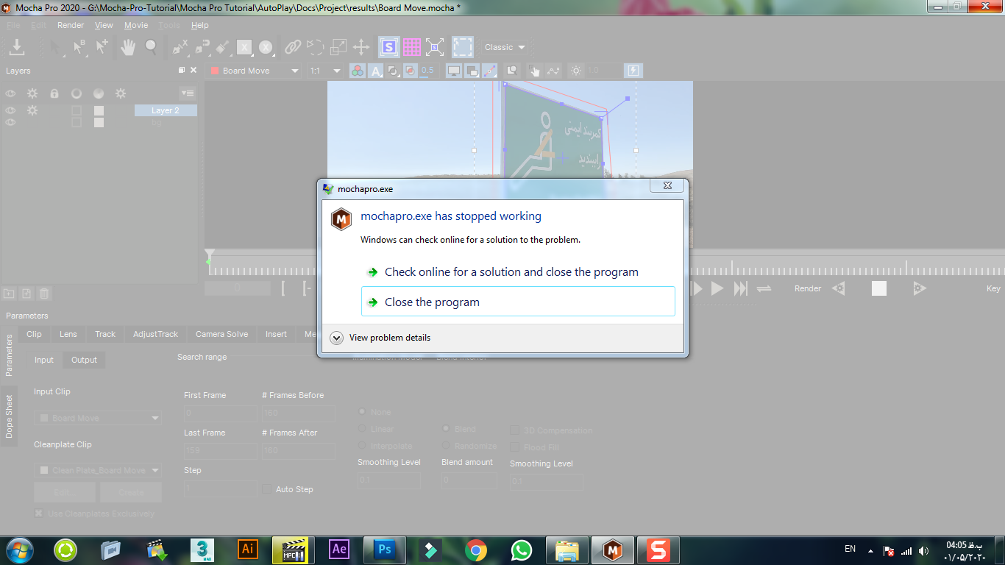This screenshot has height=565, width=1005.
Task: Select the None illumination radio button
Action: pyautogui.click(x=362, y=412)
